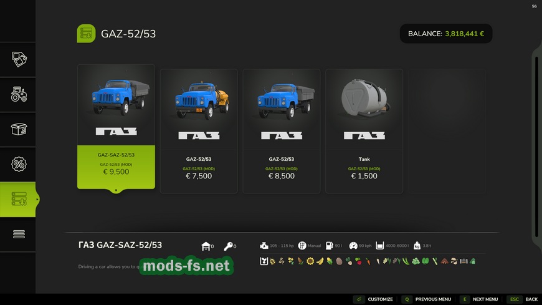Click the fuel pump capacity icon
This screenshot has height=305, width=542.
point(330,246)
